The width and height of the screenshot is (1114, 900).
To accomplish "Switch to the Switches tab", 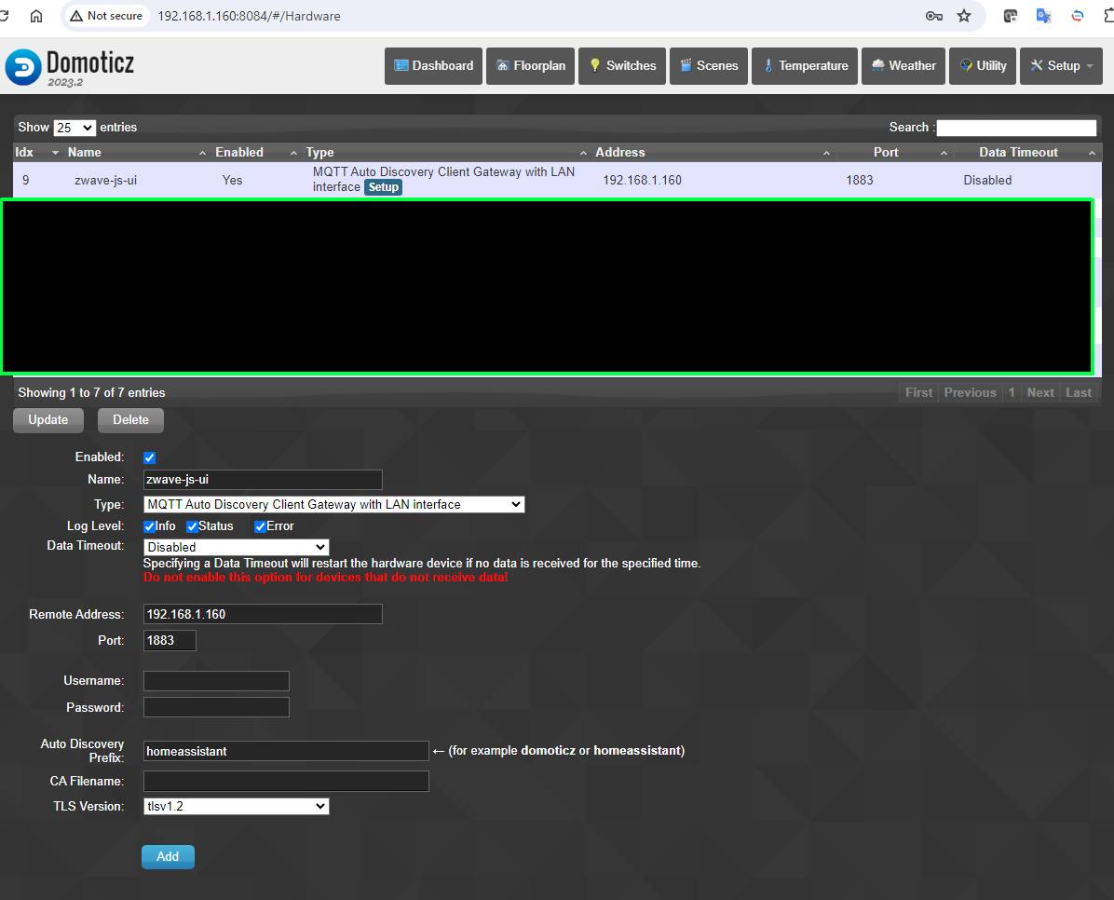I will (x=622, y=66).
